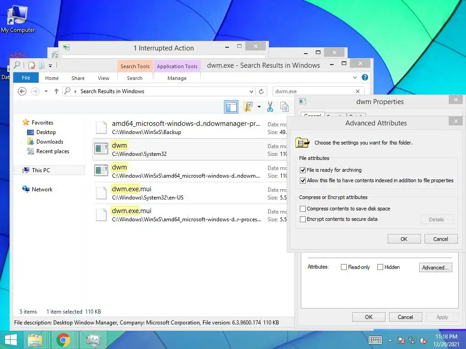Image resolution: width=466 pixels, height=349 pixels.
Task: Click the dwm.exe.mui file icon in en-US row
Action: pos(101,193)
